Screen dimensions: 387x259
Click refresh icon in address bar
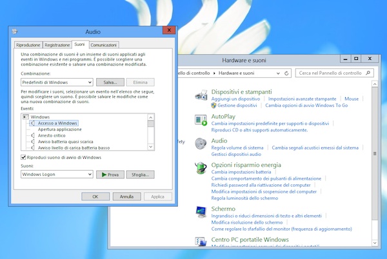tap(286, 73)
